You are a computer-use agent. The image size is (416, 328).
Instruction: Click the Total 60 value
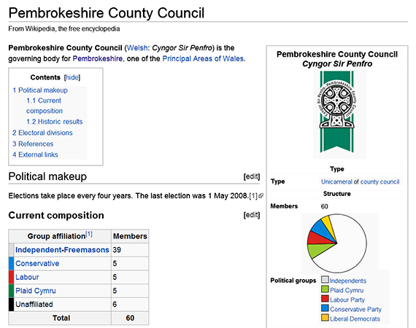pos(130,318)
